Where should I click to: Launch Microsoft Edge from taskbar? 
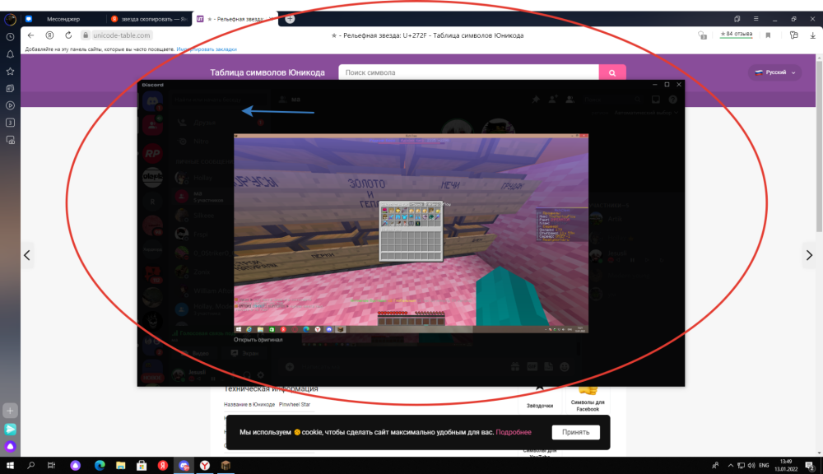(100, 465)
